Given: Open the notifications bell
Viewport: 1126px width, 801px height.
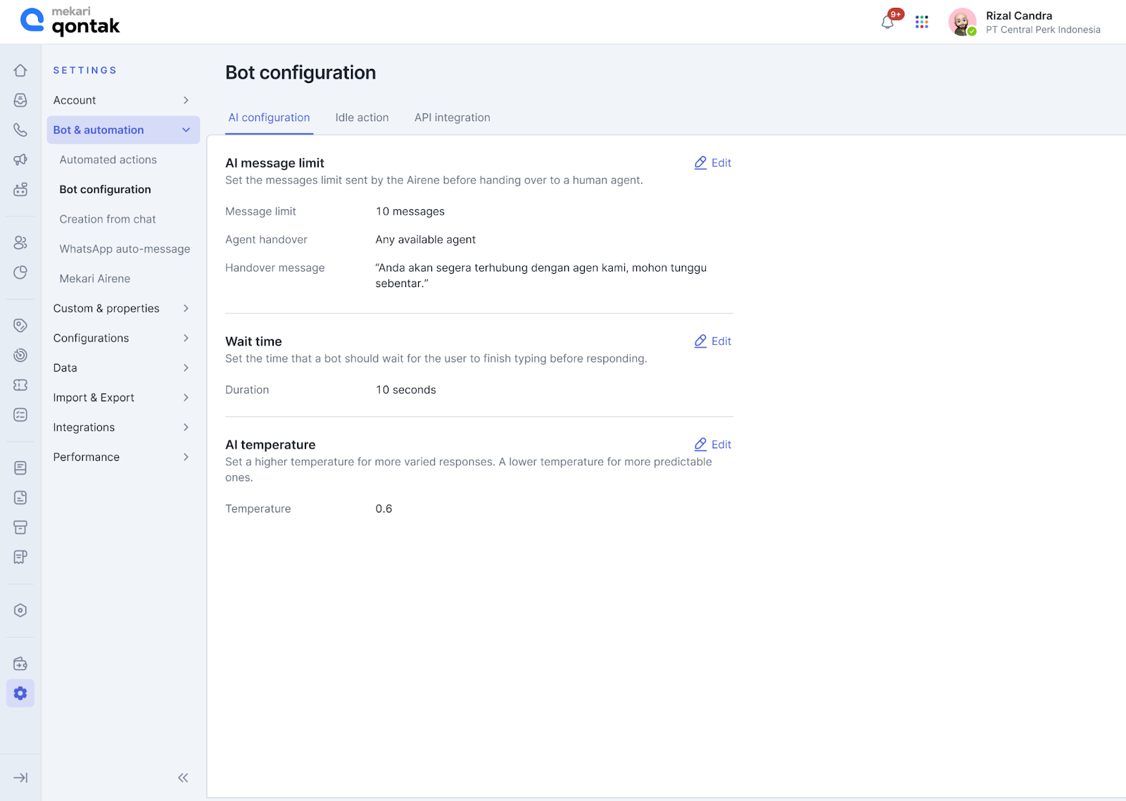Looking at the screenshot, I should [887, 22].
